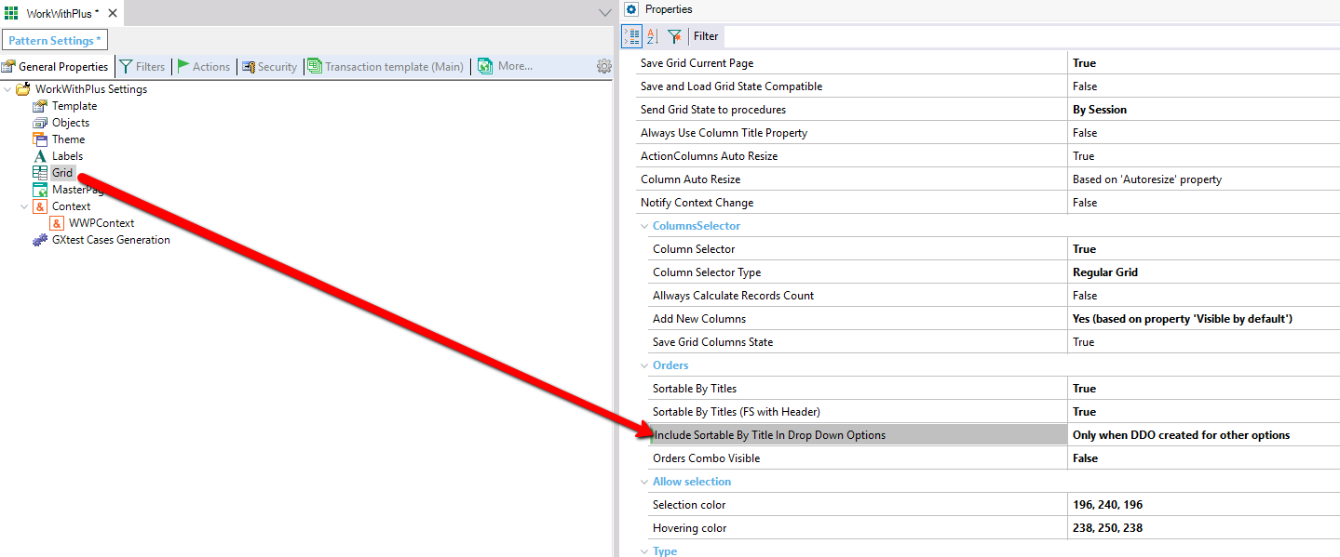
Task: Click the Context ampersand icon
Action: click(x=40, y=206)
